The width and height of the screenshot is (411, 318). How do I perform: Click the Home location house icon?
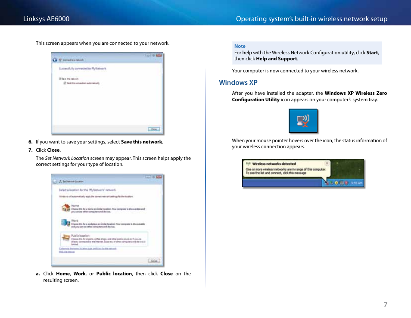(x=65, y=208)
